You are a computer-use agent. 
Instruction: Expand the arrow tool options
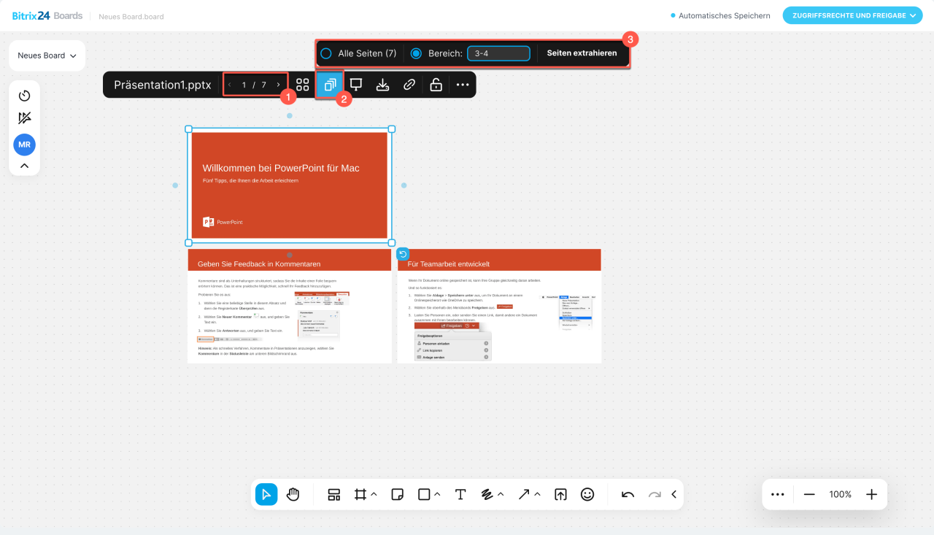(537, 494)
